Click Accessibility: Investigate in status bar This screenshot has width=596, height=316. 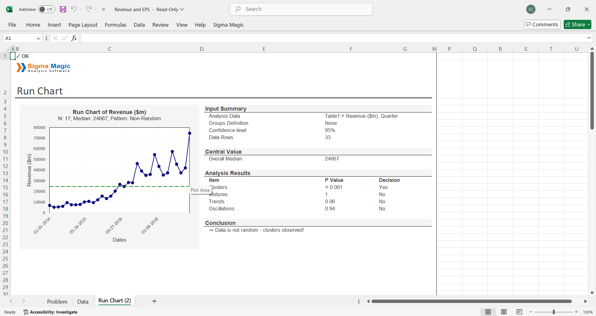click(50, 312)
